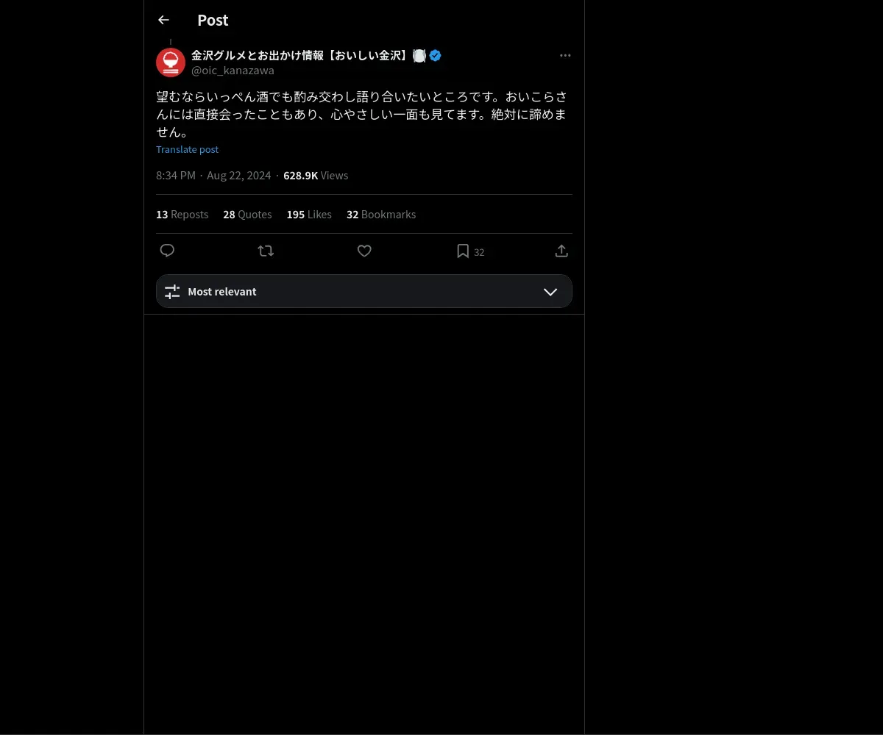
Task: Click the 8:34 PM Aug 22, 2024 timestamp
Action: (213, 176)
